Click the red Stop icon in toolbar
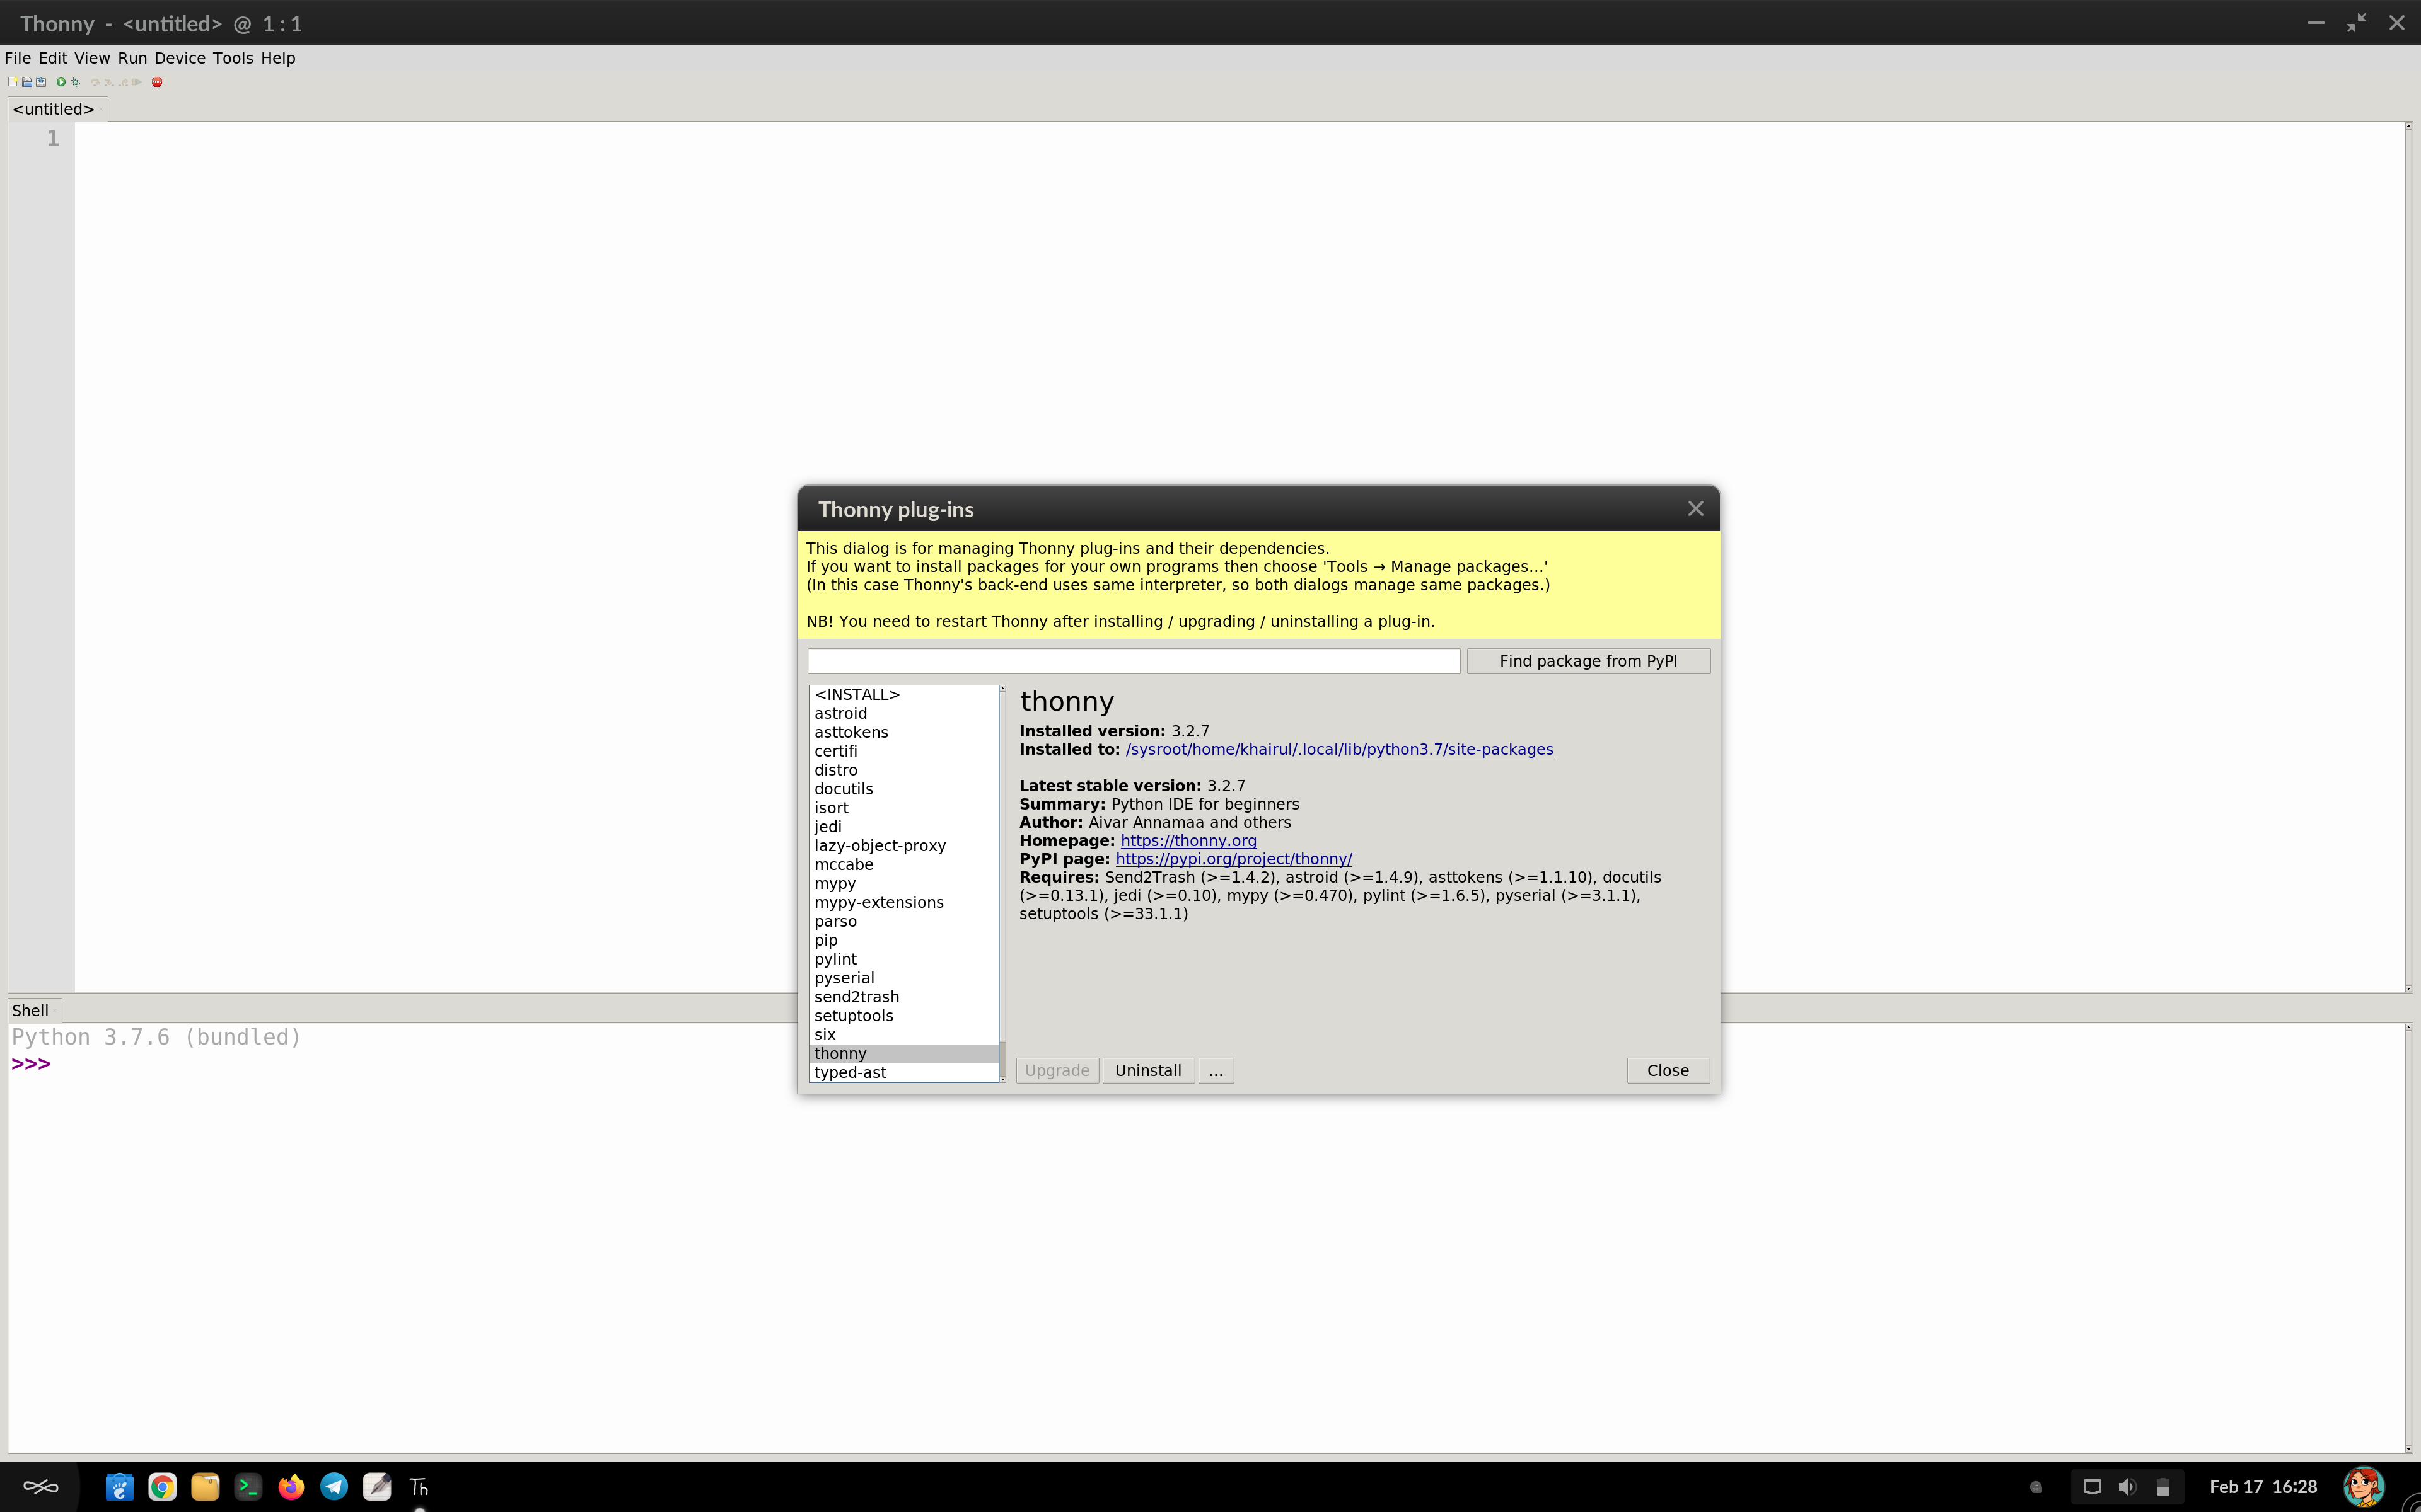 157,82
